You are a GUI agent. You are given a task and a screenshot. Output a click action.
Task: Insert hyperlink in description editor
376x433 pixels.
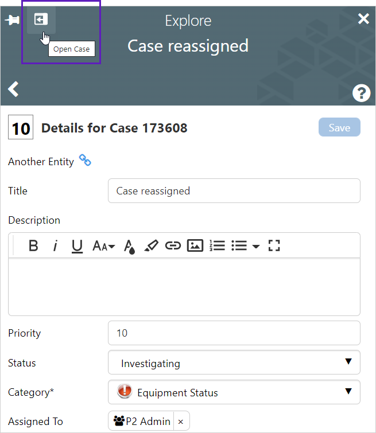[x=173, y=245]
